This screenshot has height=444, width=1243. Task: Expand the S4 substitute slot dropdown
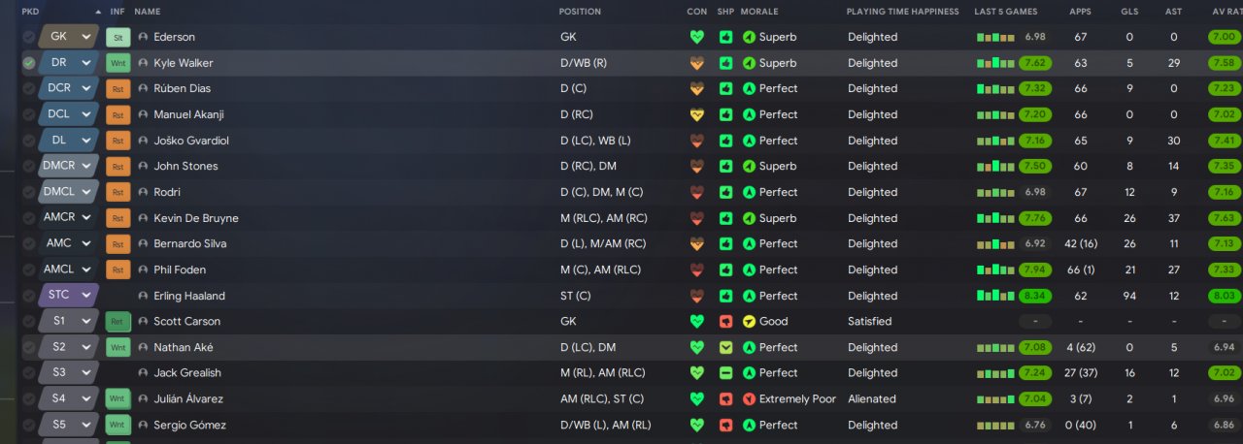86,398
